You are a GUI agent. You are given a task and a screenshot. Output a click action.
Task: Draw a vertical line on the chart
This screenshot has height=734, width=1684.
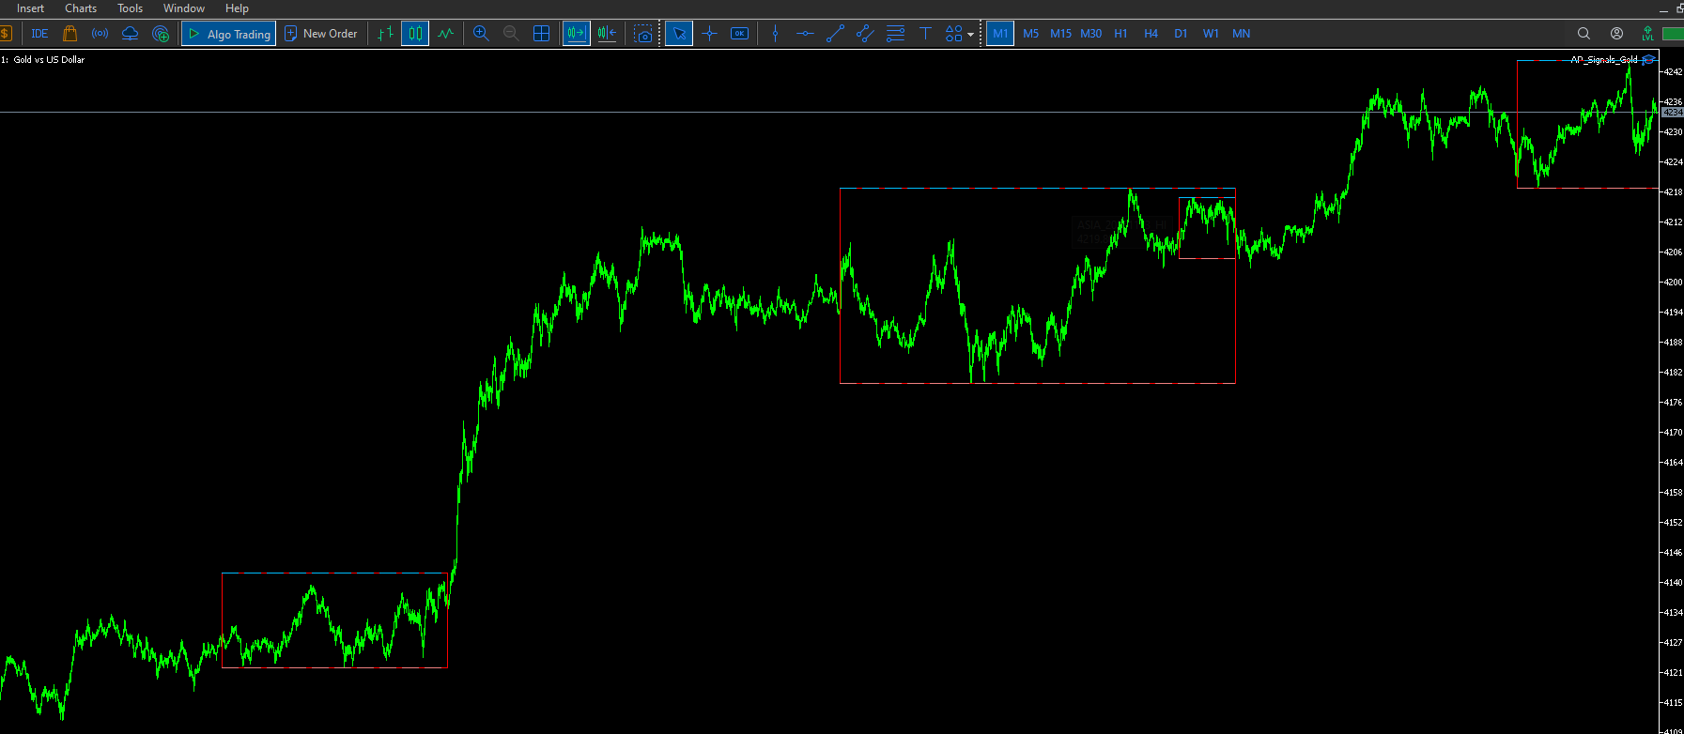click(775, 34)
